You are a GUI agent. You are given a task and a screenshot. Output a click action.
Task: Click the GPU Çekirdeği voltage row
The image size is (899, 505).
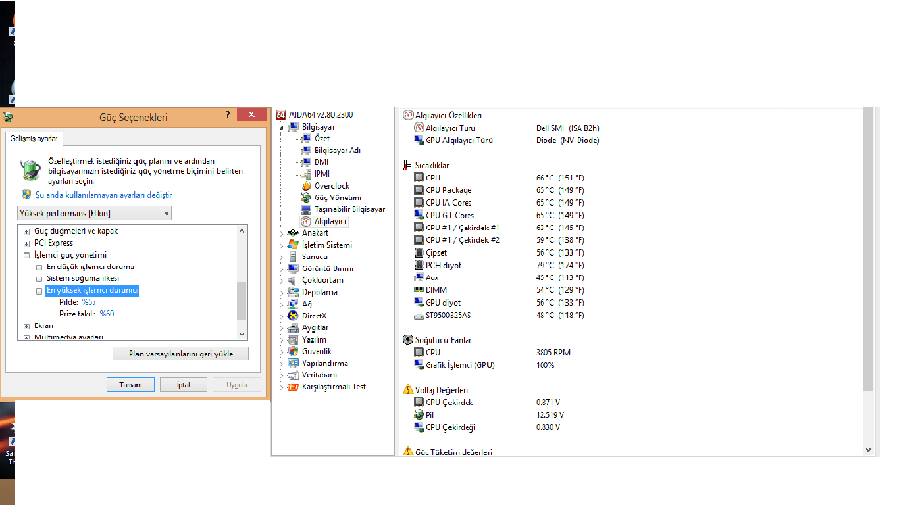tap(487, 427)
